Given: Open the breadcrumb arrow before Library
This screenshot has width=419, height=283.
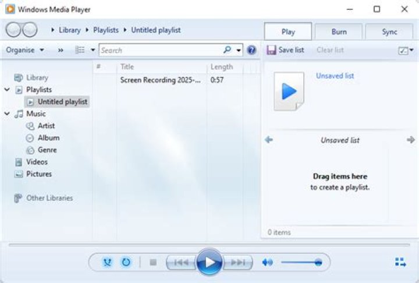Looking at the screenshot, I should 53,30.
